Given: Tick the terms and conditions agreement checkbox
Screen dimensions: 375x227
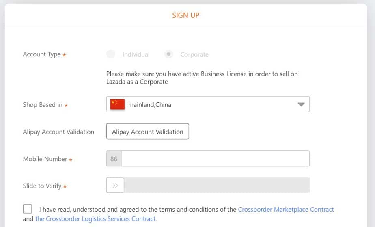Looking at the screenshot, I should [28, 209].
